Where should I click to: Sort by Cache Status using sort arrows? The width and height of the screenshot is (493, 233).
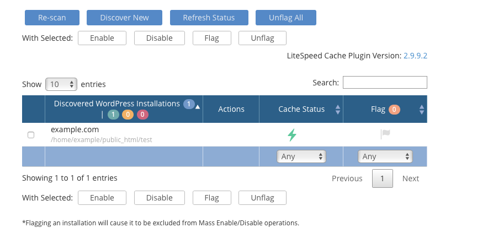tap(338, 109)
